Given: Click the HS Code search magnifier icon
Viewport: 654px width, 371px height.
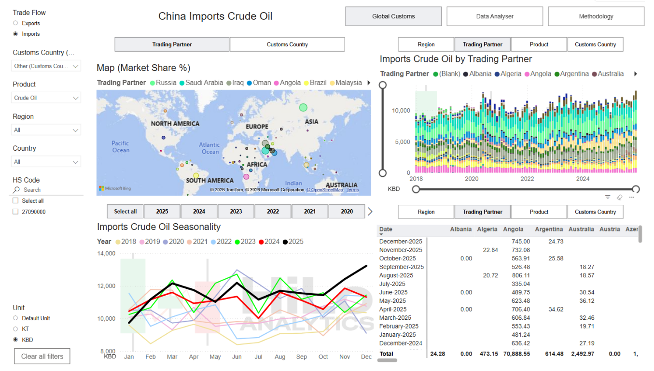Looking at the screenshot, I should pos(17,190).
